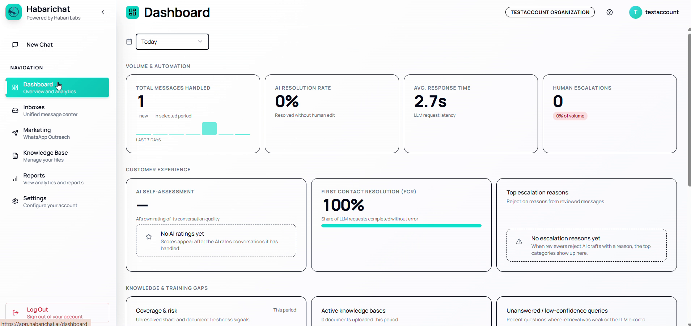Screen dimensions: 691x326
Task: Click the Log Out arrow icon
Action: point(16,313)
